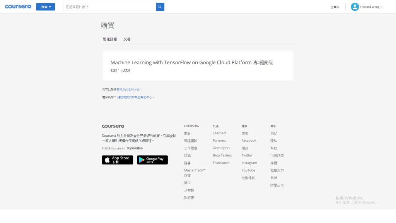Open the 領英 LinkedIn footer link
The width and height of the screenshot is (396, 223).
245,148
